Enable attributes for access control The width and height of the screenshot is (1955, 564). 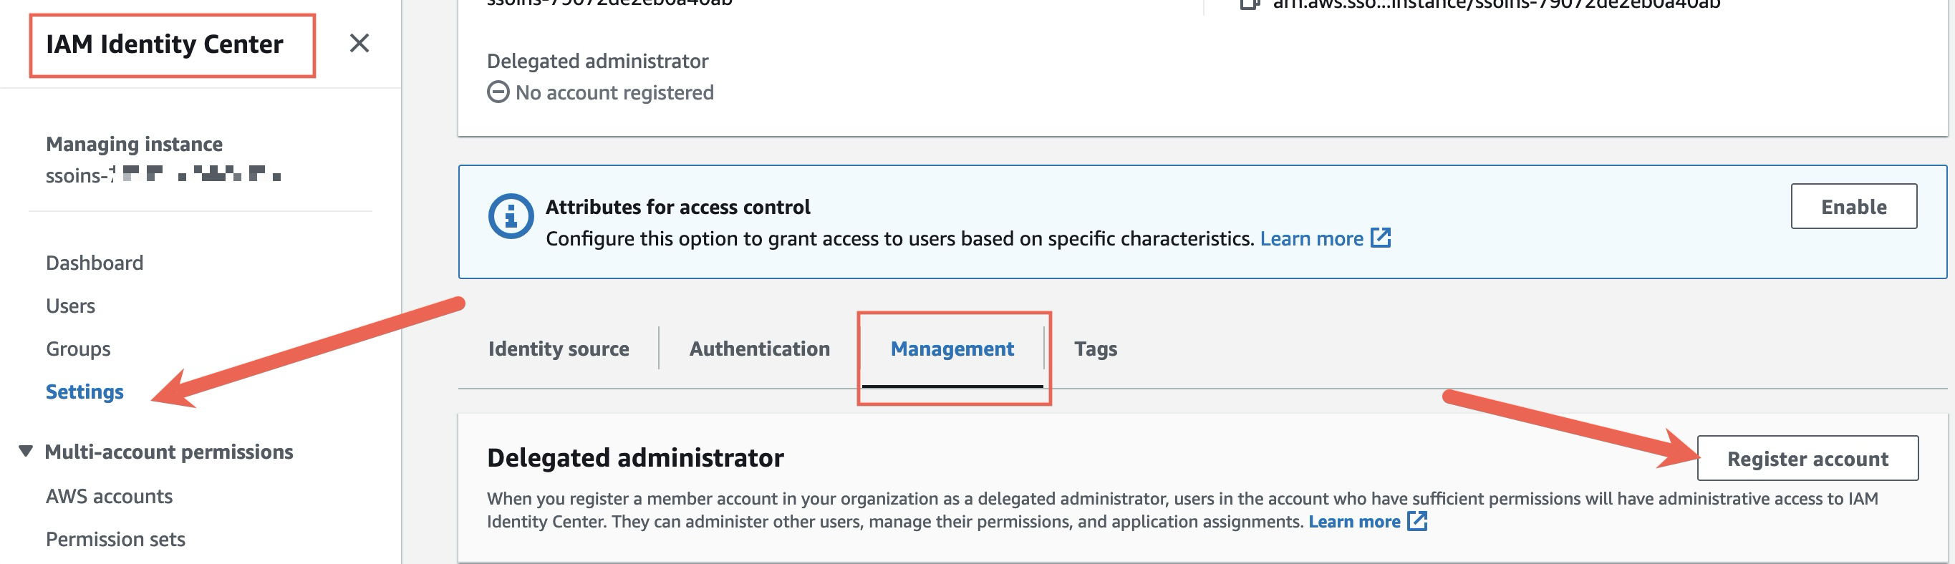tap(1853, 206)
